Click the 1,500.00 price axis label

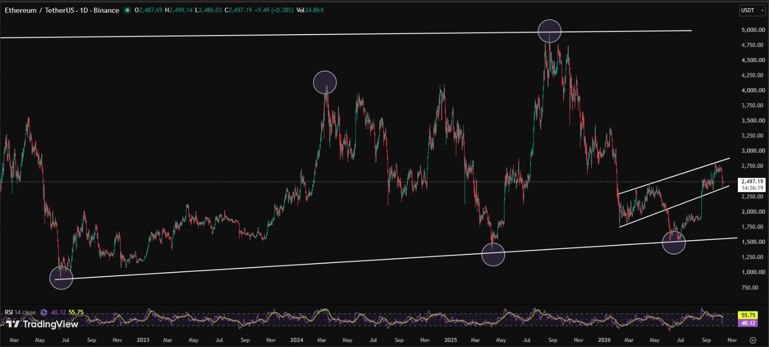tap(753, 242)
